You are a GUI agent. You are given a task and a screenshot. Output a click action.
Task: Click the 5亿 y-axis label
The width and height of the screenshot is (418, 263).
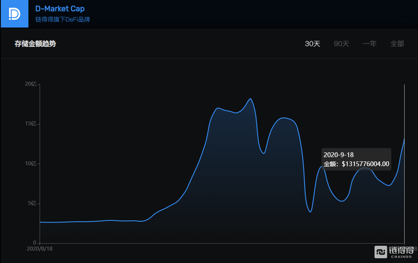click(31, 203)
